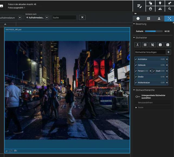Click the edit pencil icon below photo
Image resolution: width=174 pixels, height=157 pixels.
tap(11, 151)
